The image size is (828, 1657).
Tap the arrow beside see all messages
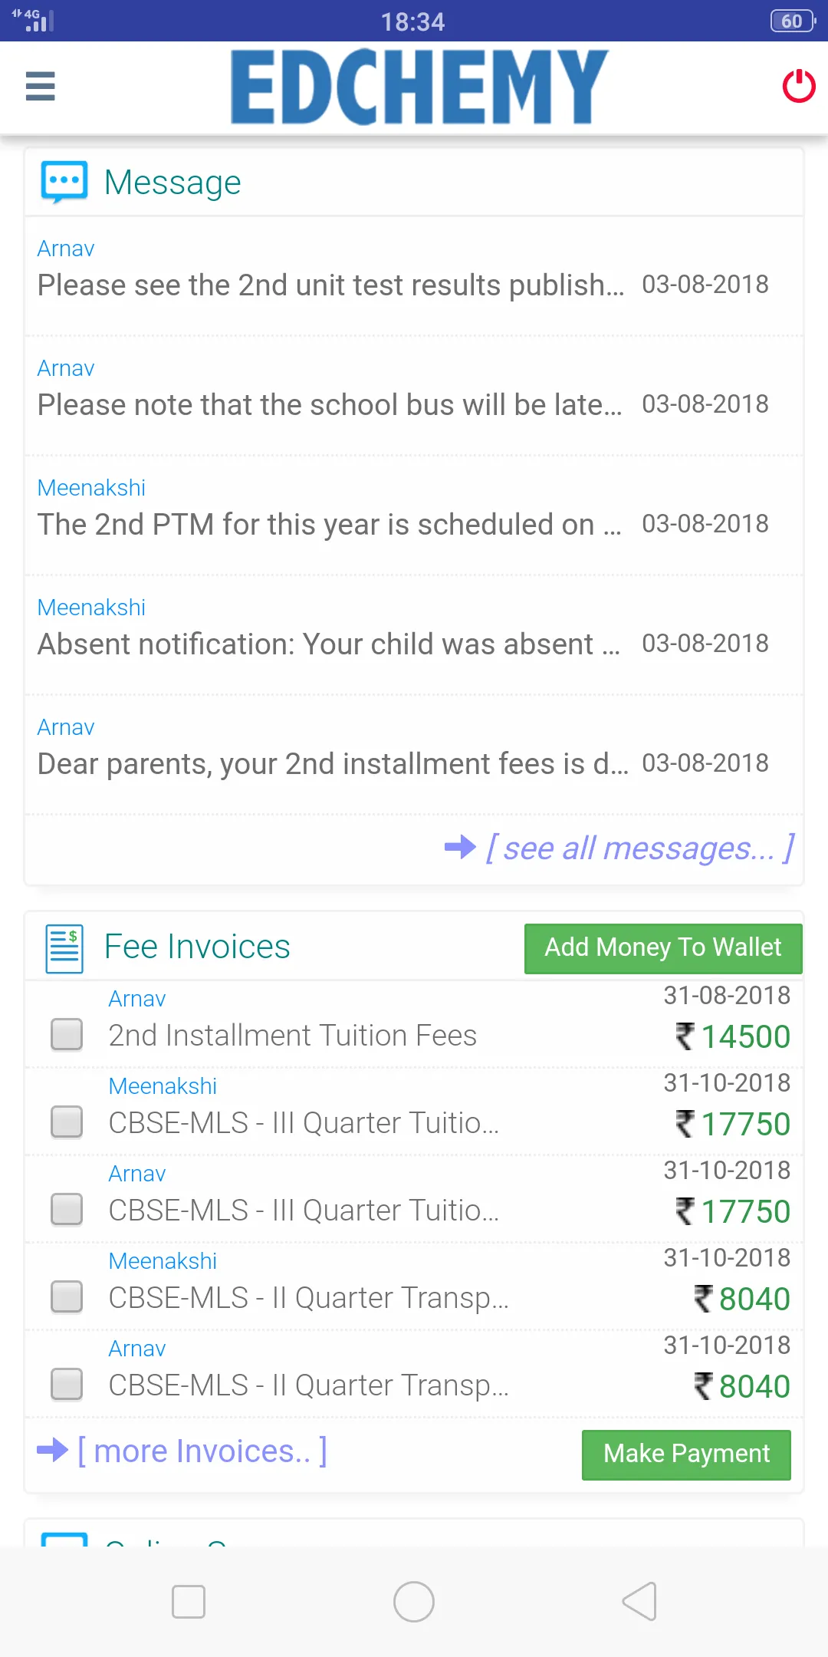(460, 848)
